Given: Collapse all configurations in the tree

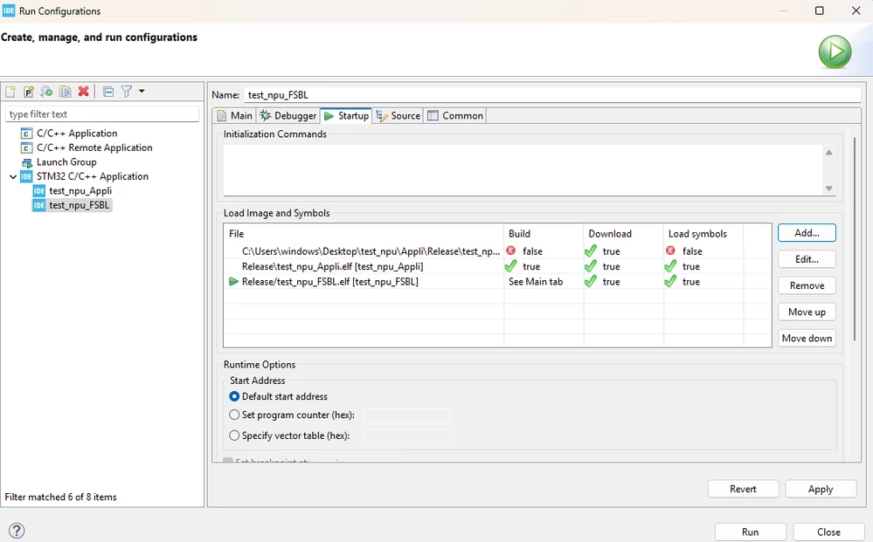Looking at the screenshot, I should [108, 91].
